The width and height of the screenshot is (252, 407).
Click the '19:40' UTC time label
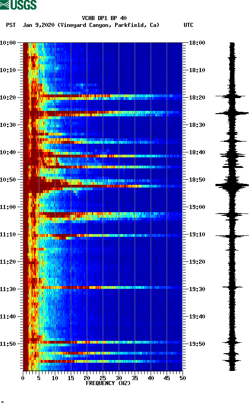tap(197, 317)
